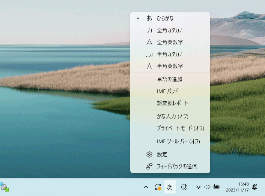Viewport: 265px width, 196px height.
Task: Open Wi-Fi network icon in tray
Action: tap(198, 187)
